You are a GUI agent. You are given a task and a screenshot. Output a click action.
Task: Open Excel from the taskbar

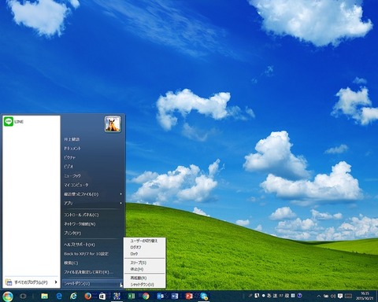(x=132, y=296)
